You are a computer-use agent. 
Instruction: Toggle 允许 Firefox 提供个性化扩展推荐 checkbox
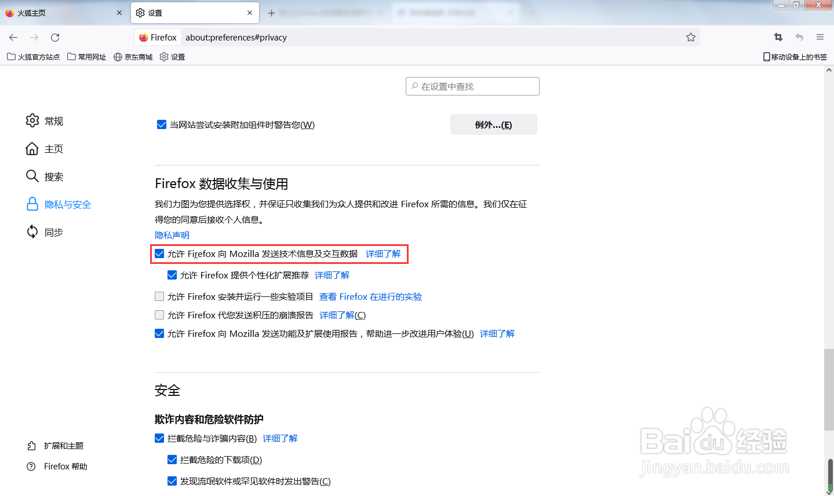(172, 275)
